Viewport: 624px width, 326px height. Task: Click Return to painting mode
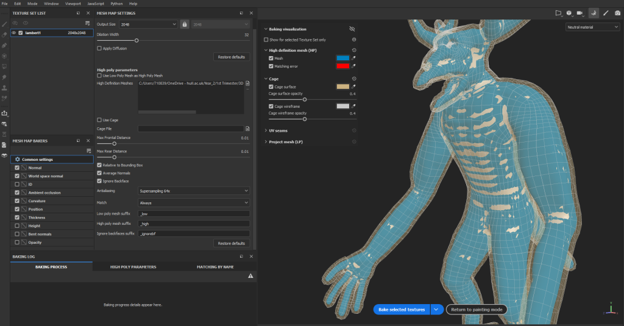click(476, 310)
